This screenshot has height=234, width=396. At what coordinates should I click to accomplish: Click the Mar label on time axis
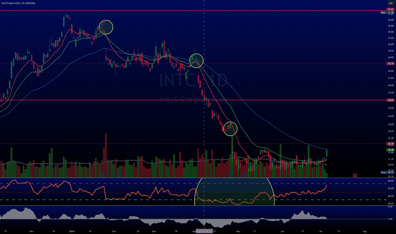[x=154, y=231]
